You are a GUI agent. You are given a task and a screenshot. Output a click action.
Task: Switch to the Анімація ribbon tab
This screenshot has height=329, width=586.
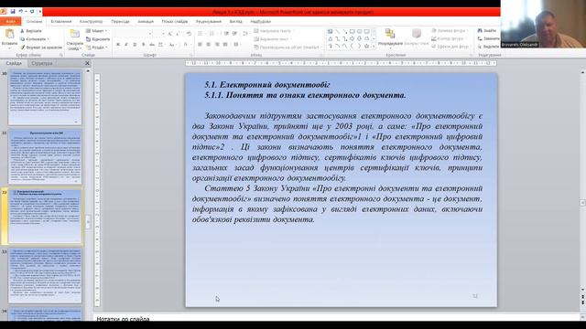[146, 21]
